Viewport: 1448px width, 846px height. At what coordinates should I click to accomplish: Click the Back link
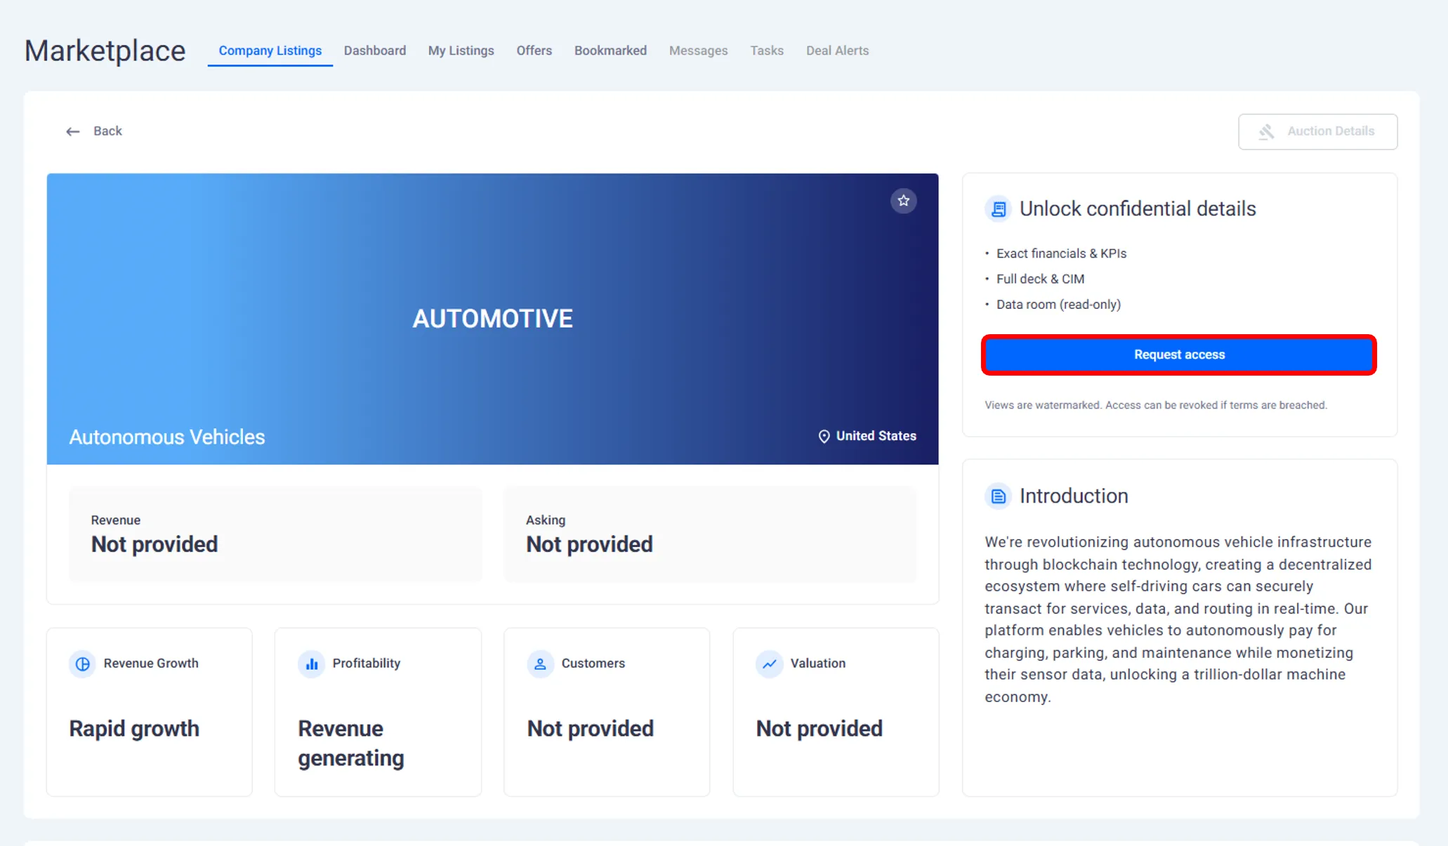tap(107, 131)
